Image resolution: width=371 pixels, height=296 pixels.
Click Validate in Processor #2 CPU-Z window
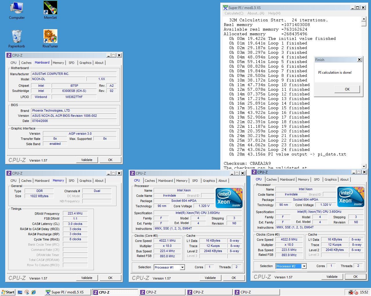coord(332,277)
